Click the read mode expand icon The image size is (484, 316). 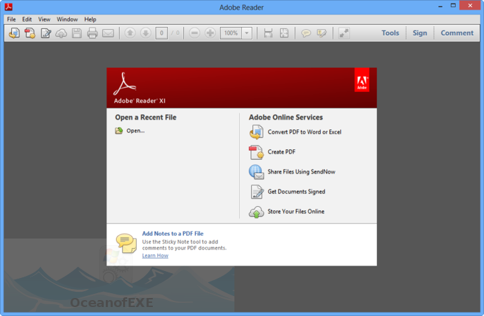[344, 33]
